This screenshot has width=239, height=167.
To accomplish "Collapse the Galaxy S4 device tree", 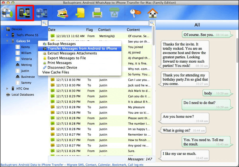I will (7, 41).
